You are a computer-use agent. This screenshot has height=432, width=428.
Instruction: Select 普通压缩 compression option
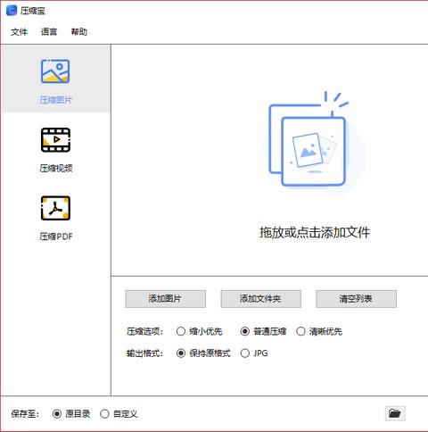pyautogui.click(x=263, y=331)
